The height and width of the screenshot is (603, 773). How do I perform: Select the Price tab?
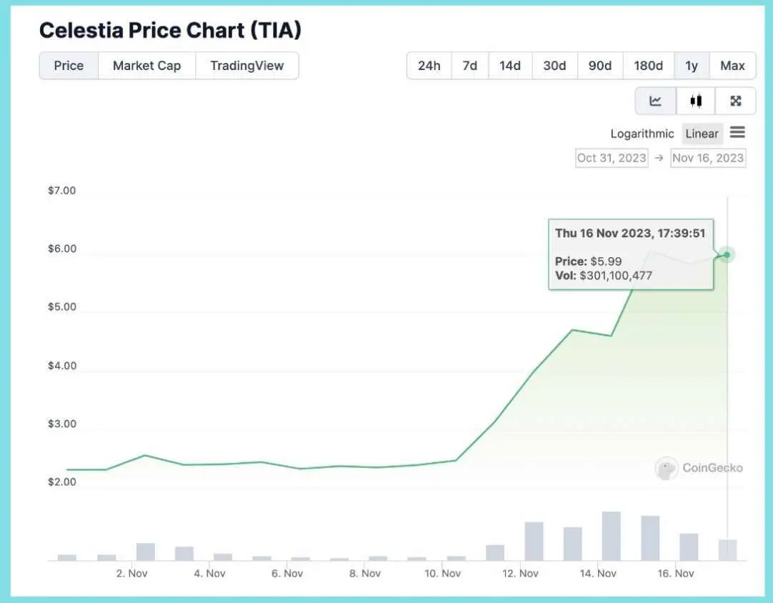69,66
